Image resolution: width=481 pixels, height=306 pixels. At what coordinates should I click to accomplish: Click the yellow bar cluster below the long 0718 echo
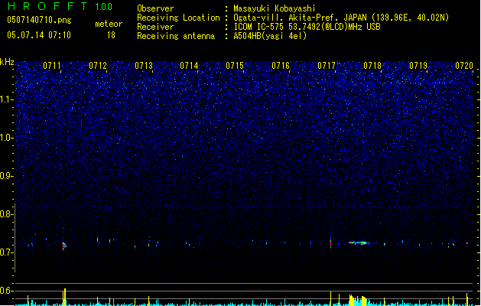358,300
